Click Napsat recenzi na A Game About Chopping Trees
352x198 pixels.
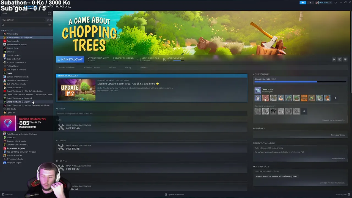[x=277, y=176]
